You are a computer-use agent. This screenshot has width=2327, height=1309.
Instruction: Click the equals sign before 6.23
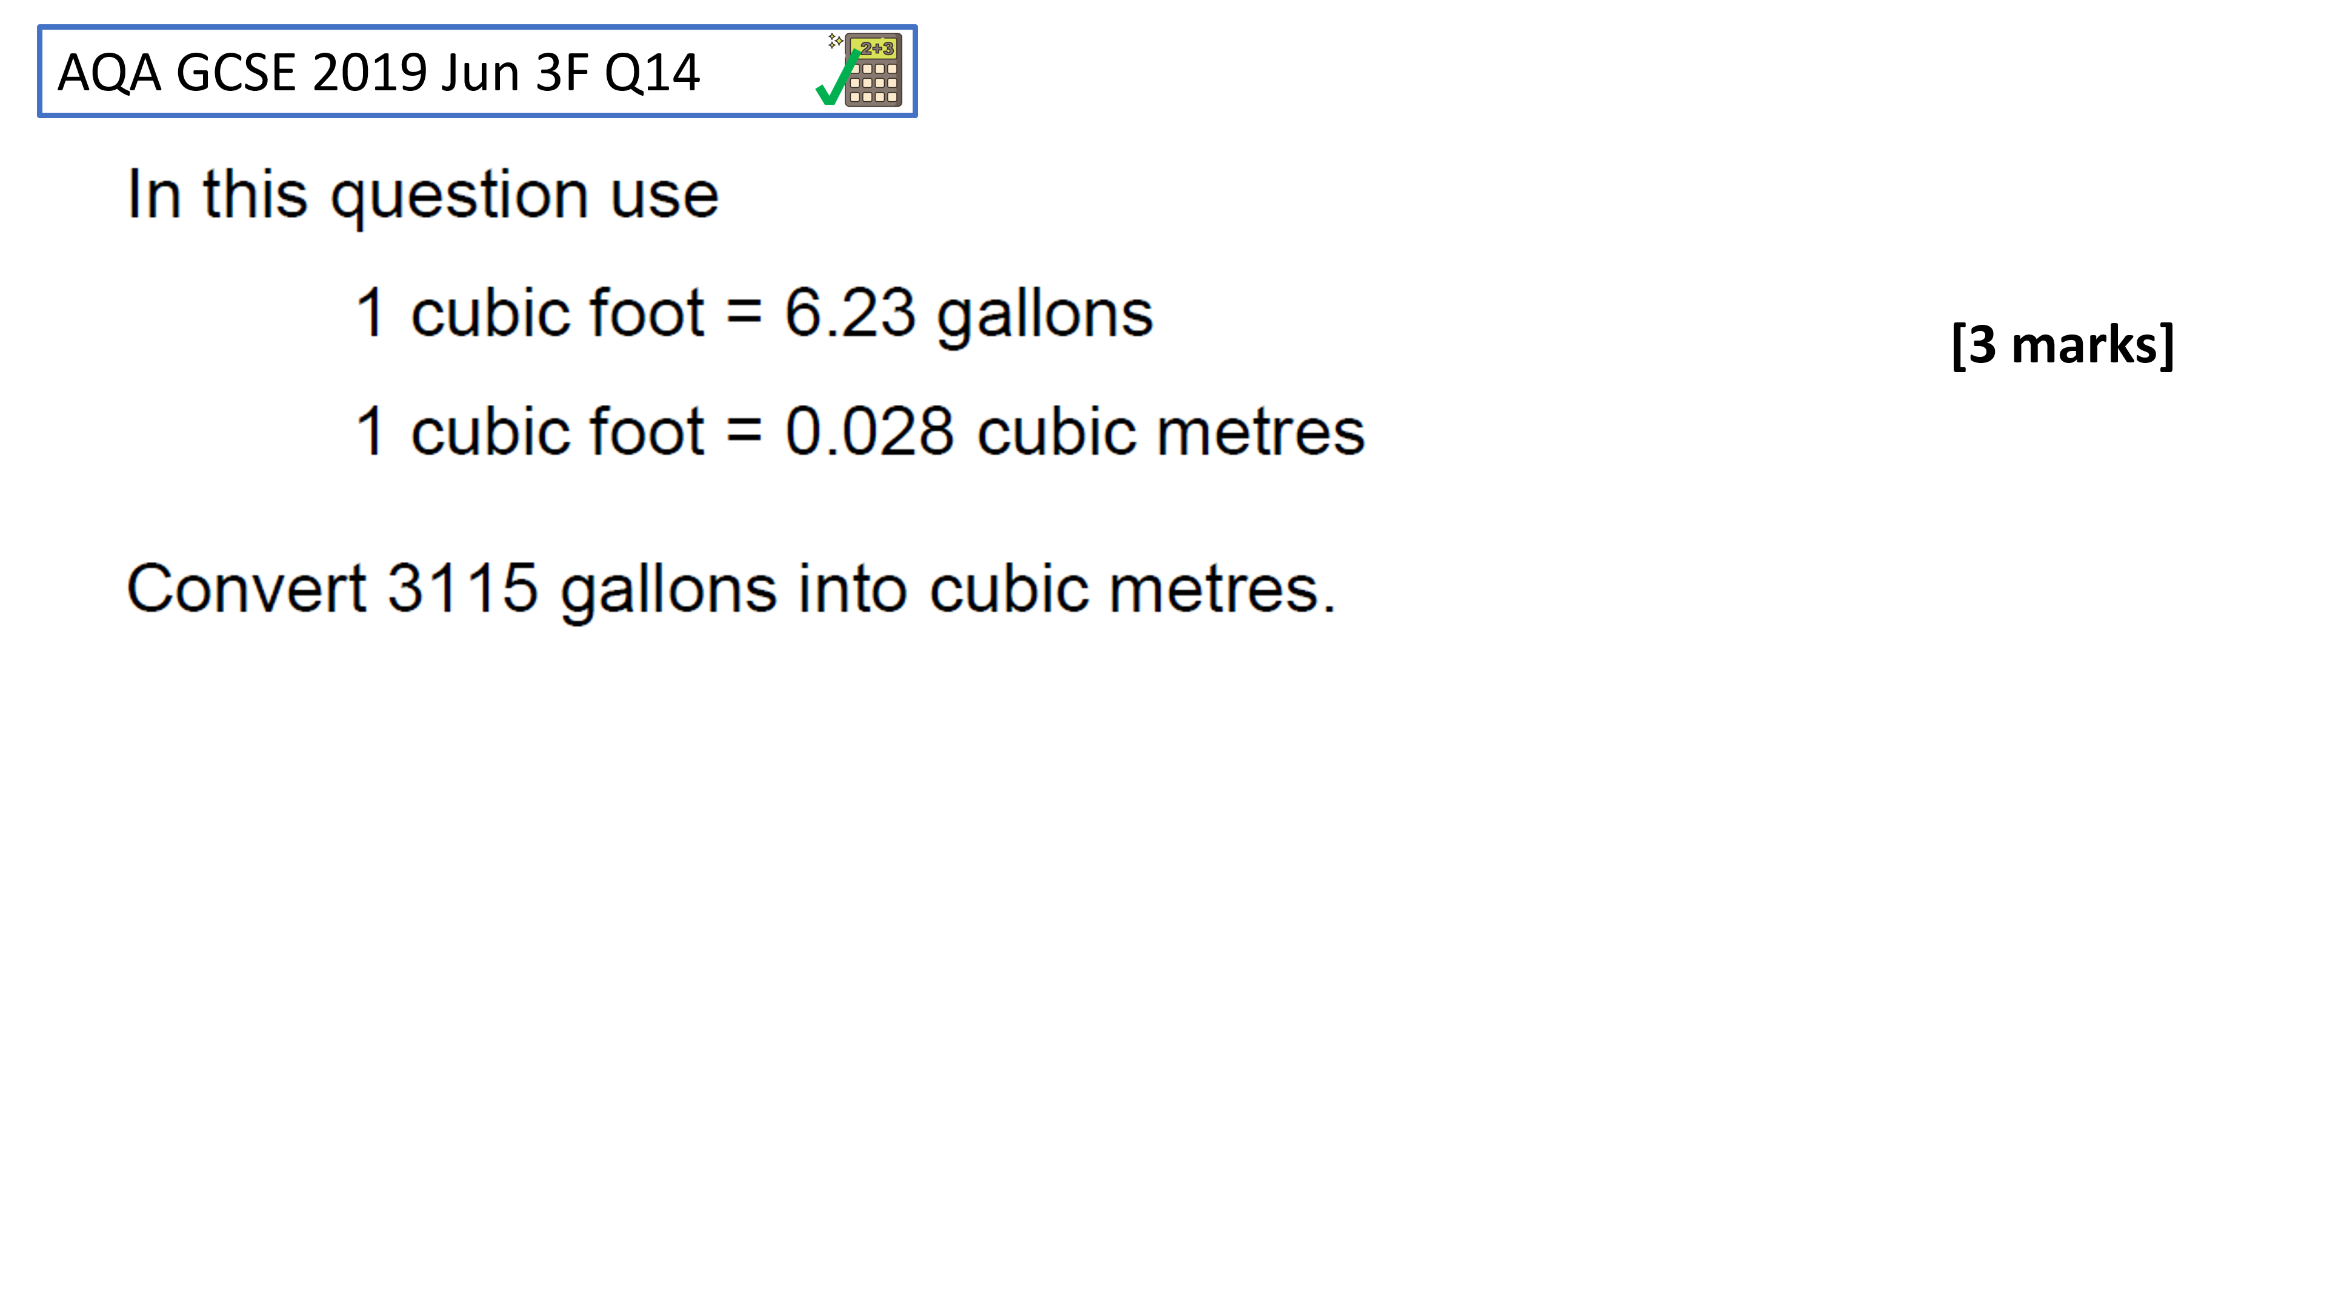(744, 313)
